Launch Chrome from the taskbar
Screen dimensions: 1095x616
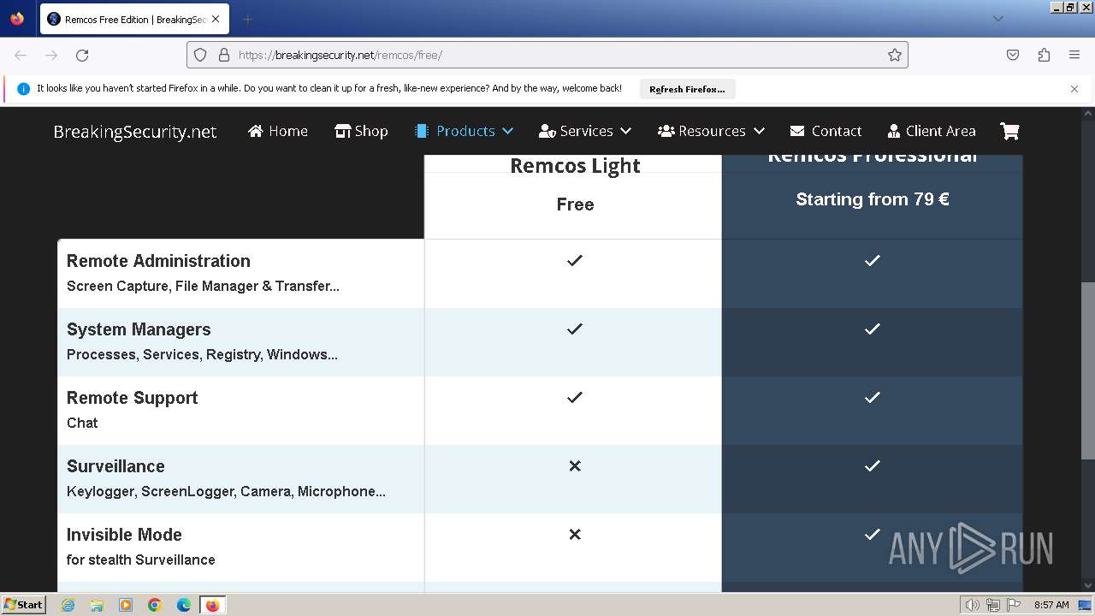155,605
